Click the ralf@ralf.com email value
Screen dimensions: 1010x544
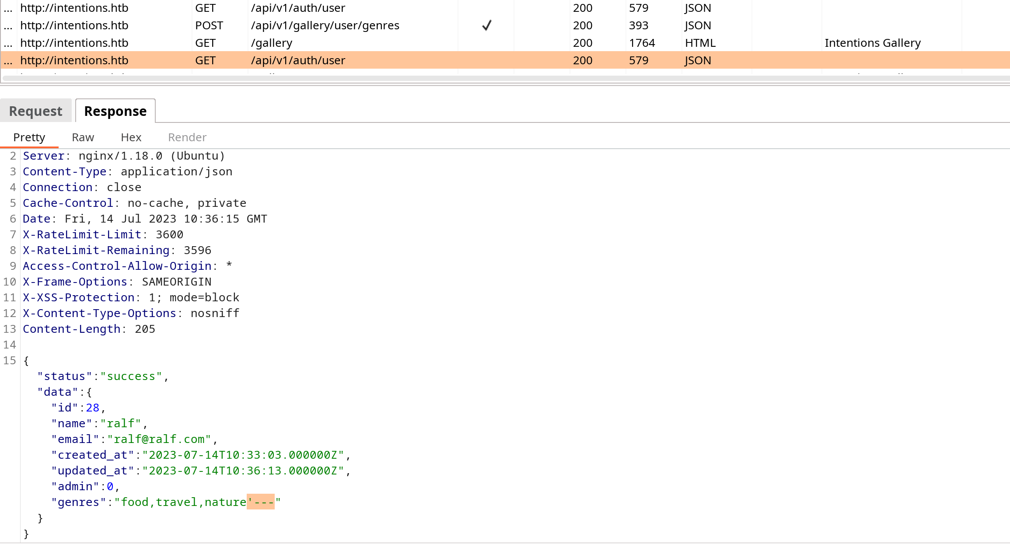159,439
